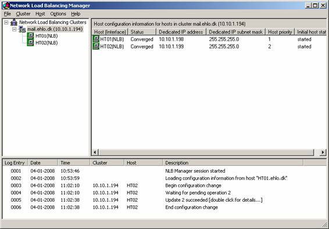Click 'started' state for HT01 row

click(304, 39)
